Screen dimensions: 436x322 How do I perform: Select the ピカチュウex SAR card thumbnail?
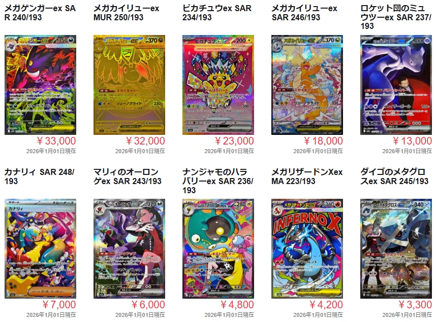pos(219,85)
